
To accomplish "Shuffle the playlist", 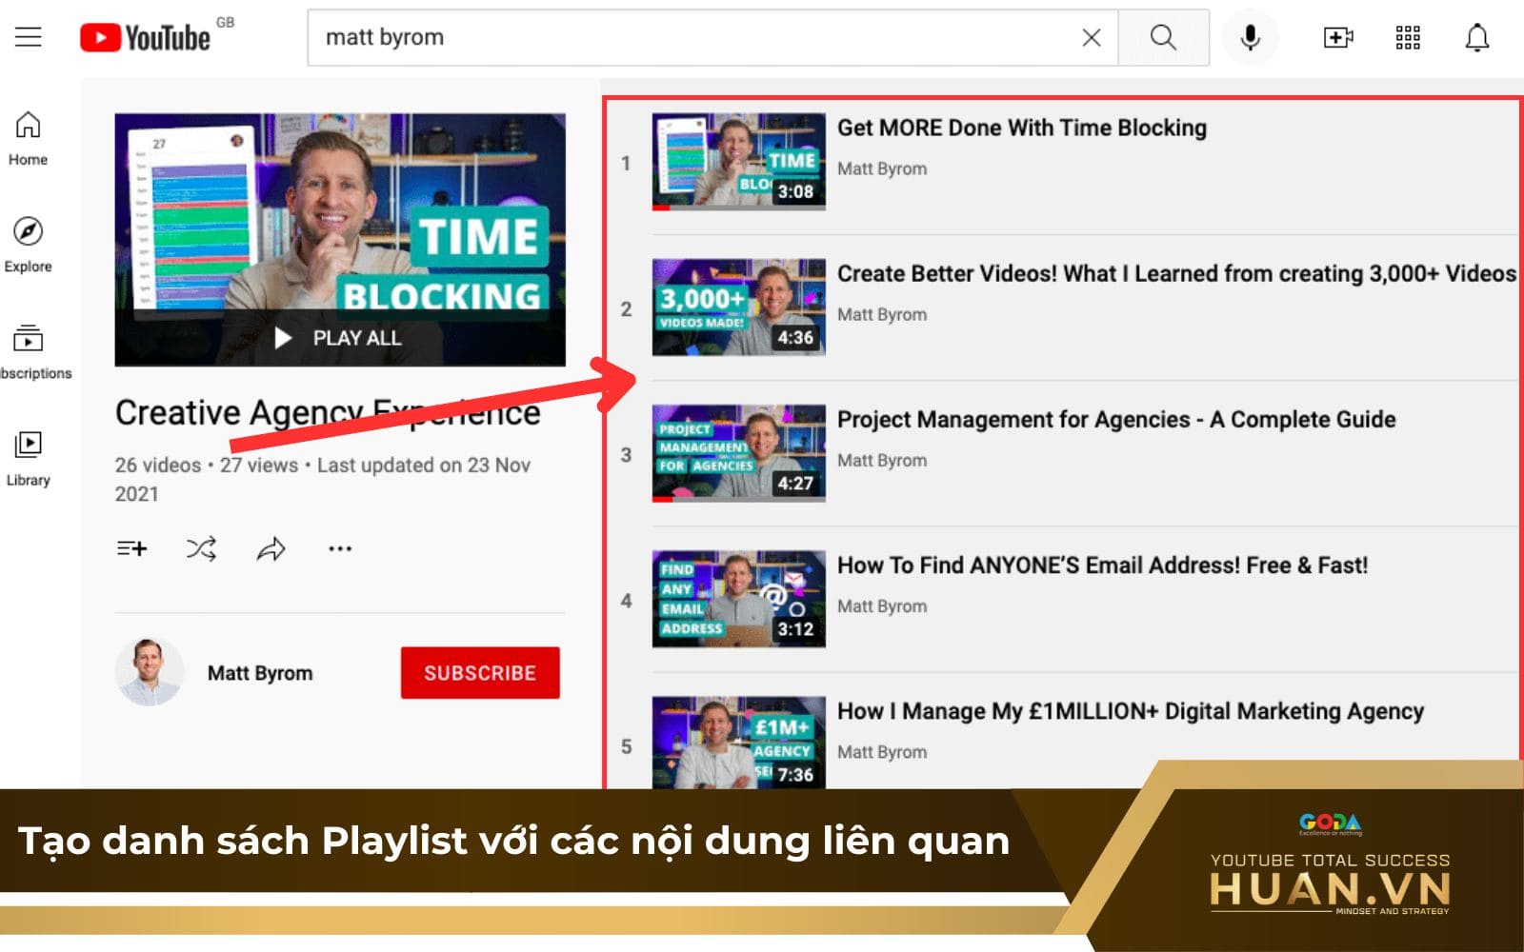I will pyautogui.click(x=201, y=548).
